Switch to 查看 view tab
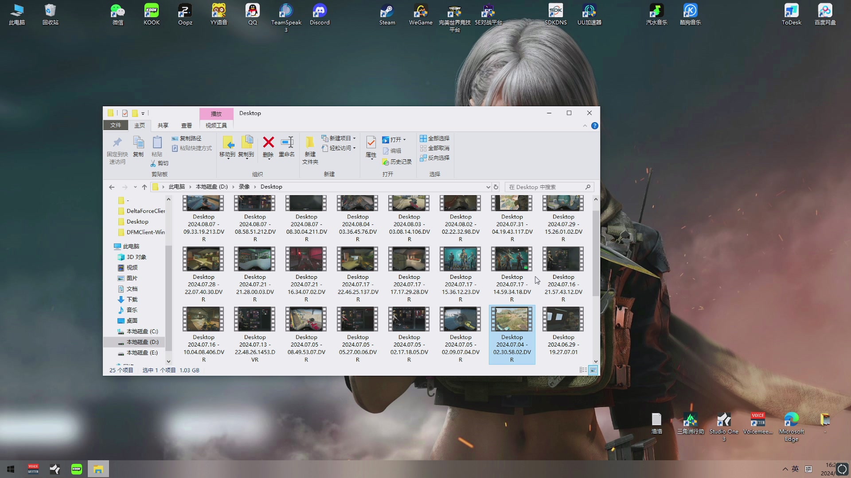 pos(187,125)
